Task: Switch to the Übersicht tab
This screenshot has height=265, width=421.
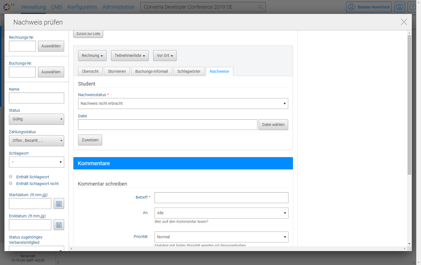Action: [90, 72]
